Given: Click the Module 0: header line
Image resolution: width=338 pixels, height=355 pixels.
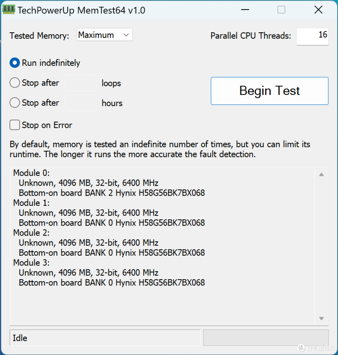Looking at the screenshot, I should [31, 173].
